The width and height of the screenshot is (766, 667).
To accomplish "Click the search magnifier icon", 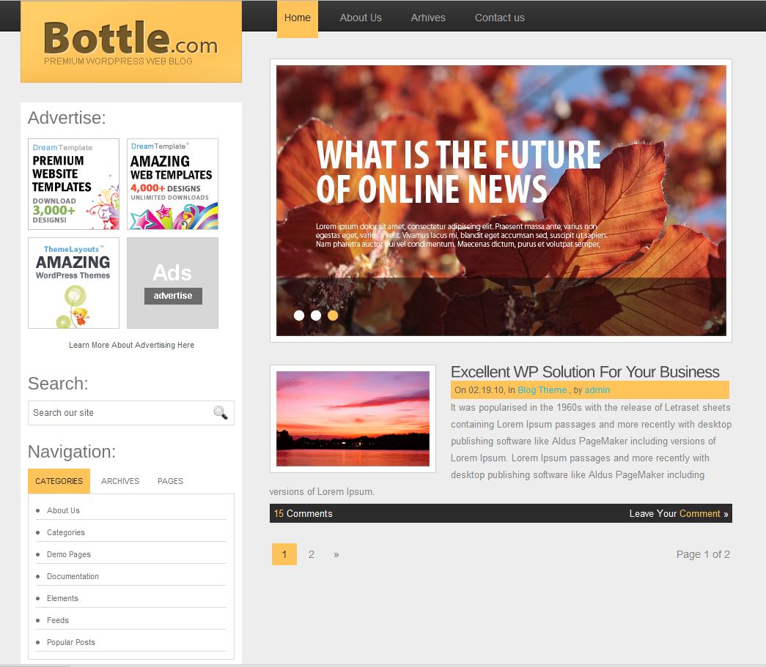I will (221, 413).
